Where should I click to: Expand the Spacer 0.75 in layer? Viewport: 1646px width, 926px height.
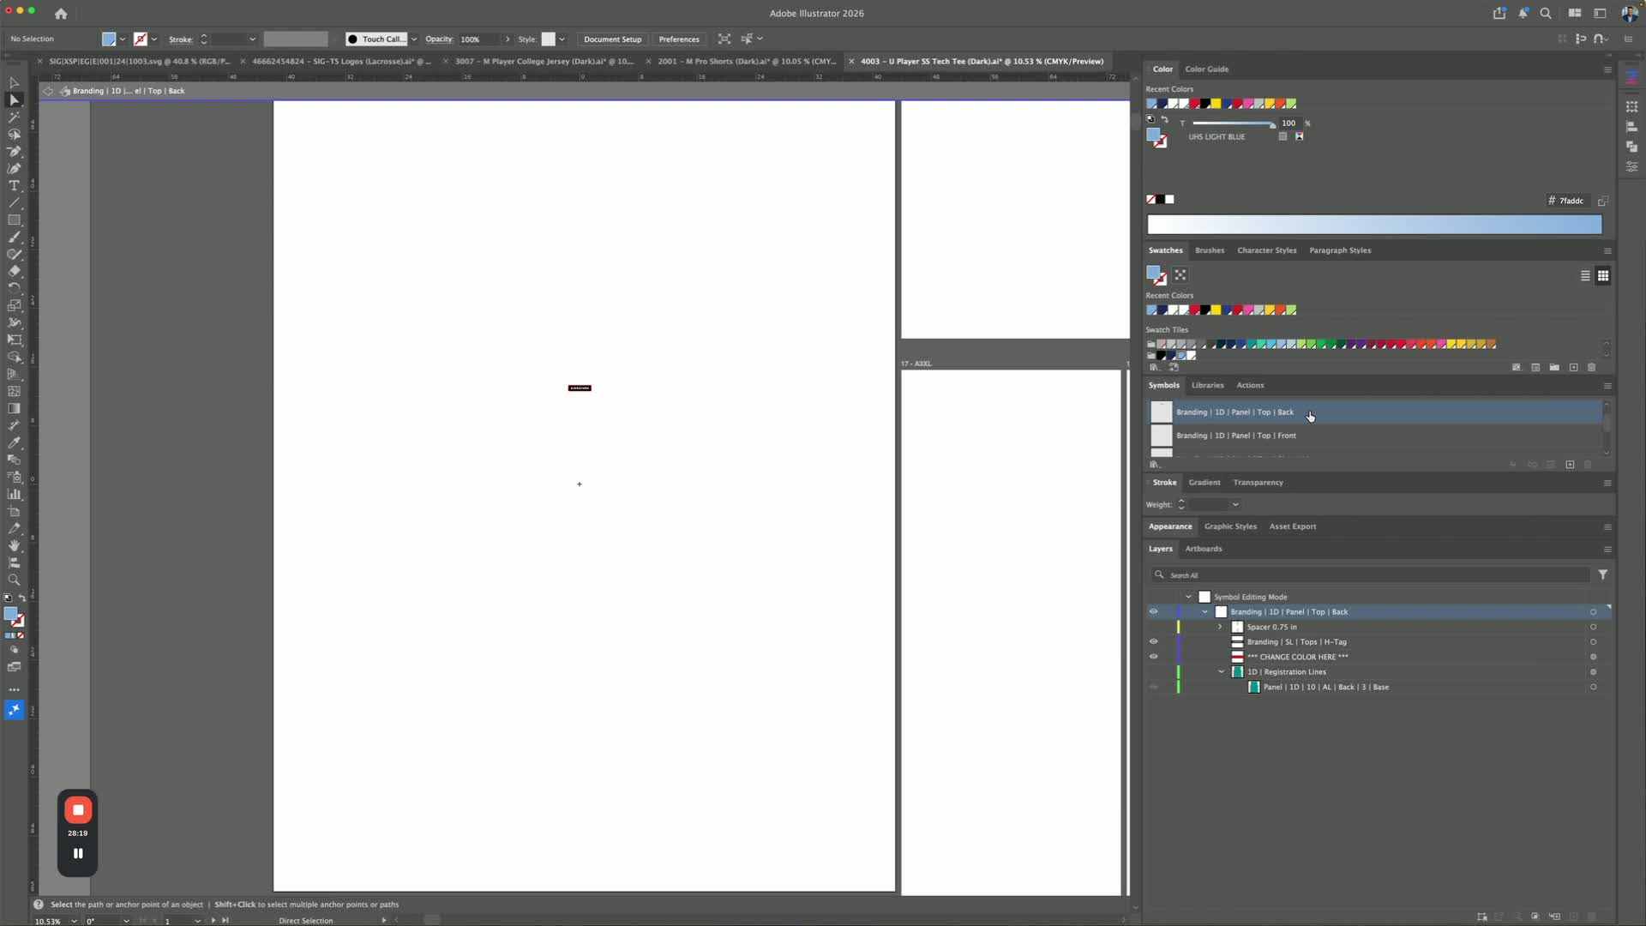(1221, 627)
